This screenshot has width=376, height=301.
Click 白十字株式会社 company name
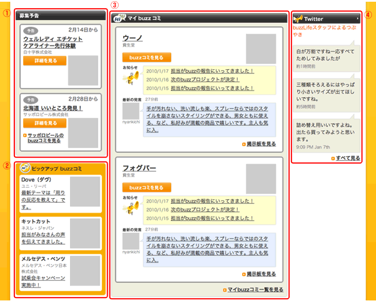click(x=38, y=52)
